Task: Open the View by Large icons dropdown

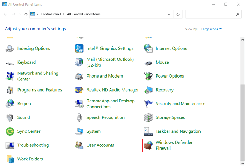Action: click(211, 29)
